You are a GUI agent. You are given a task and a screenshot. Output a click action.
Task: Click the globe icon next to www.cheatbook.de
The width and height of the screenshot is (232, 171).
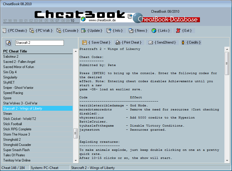(83, 19)
